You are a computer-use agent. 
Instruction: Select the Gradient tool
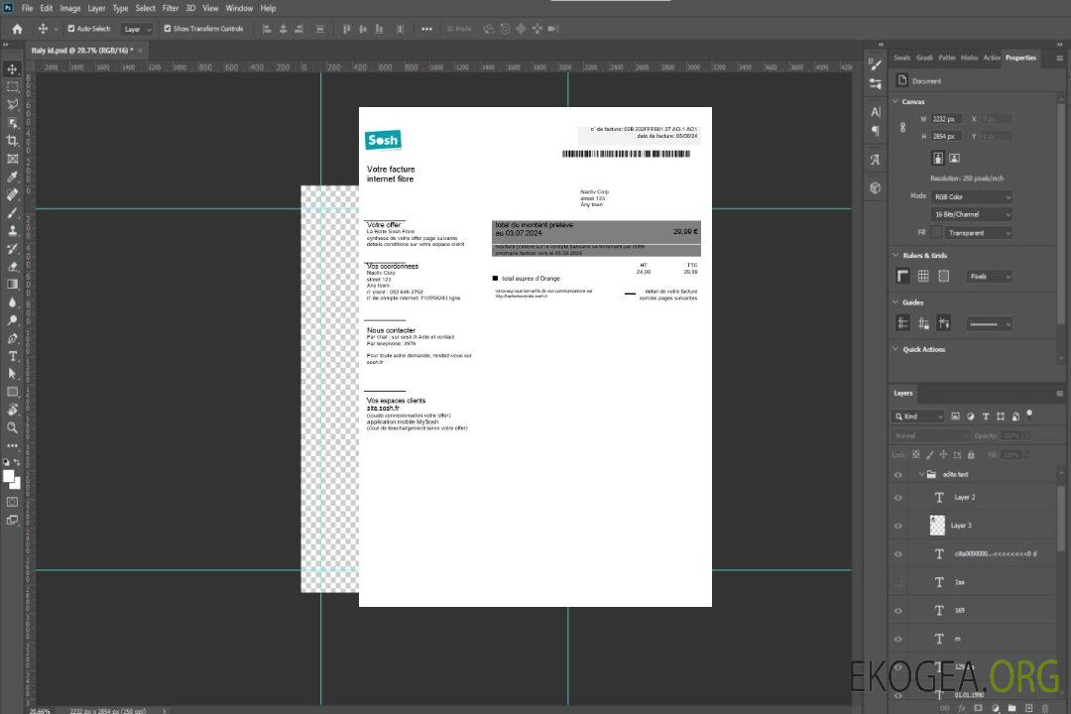[12, 285]
